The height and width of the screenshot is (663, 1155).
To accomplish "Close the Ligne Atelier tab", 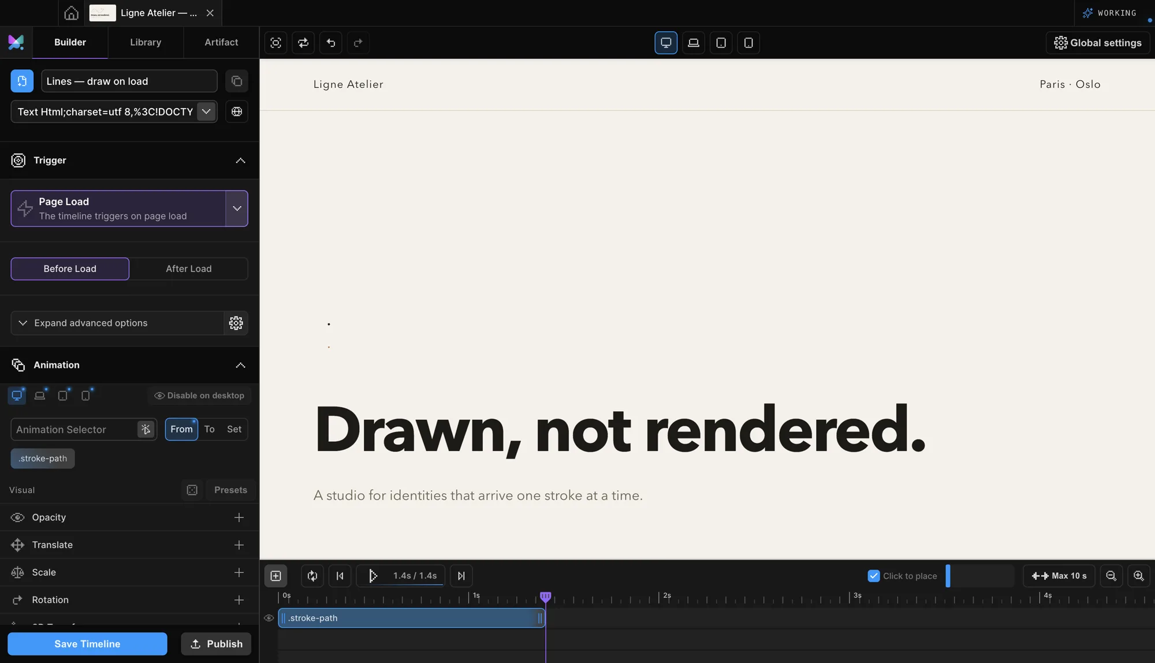I will 210,13.
